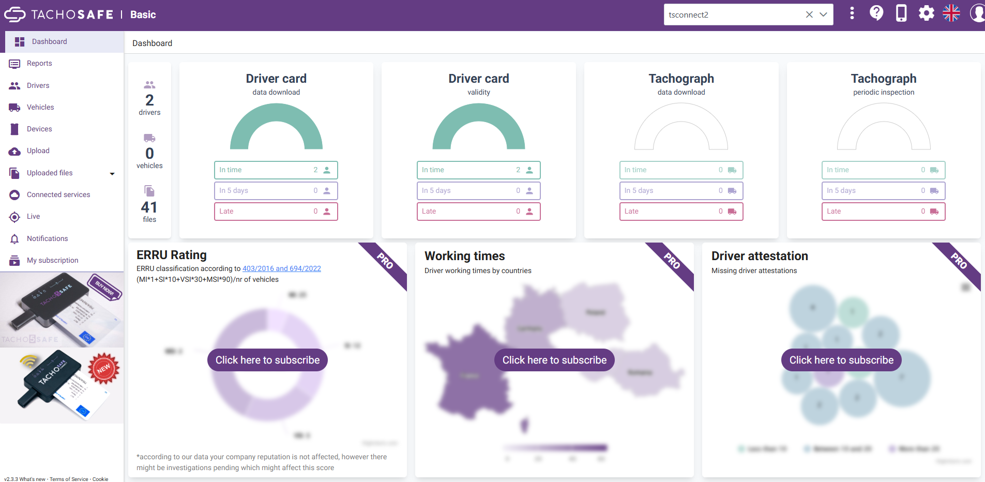
Task: Open the three-dot more options menu
Action: pyautogui.click(x=852, y=13)
